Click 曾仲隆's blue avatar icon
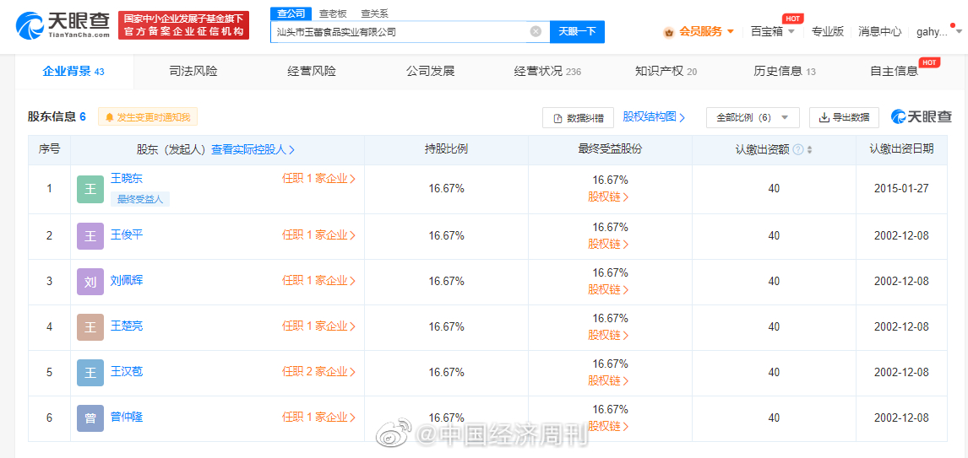968x458 pixels. click(90, 418)
